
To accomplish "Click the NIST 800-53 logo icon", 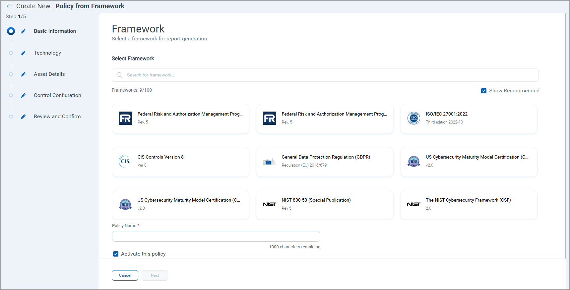I will 269,204.
